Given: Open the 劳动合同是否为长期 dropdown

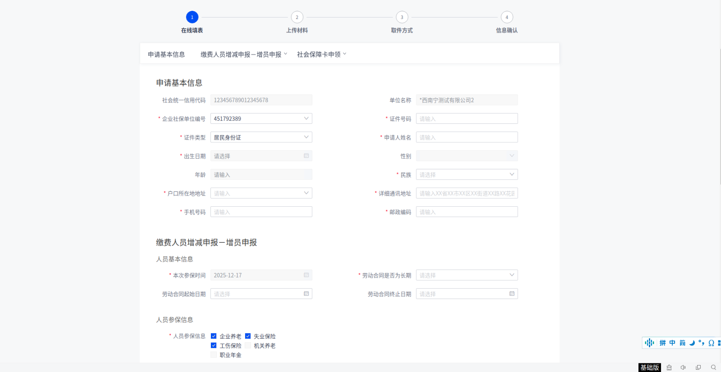Looking at the screenshot, I should (466, 275).
